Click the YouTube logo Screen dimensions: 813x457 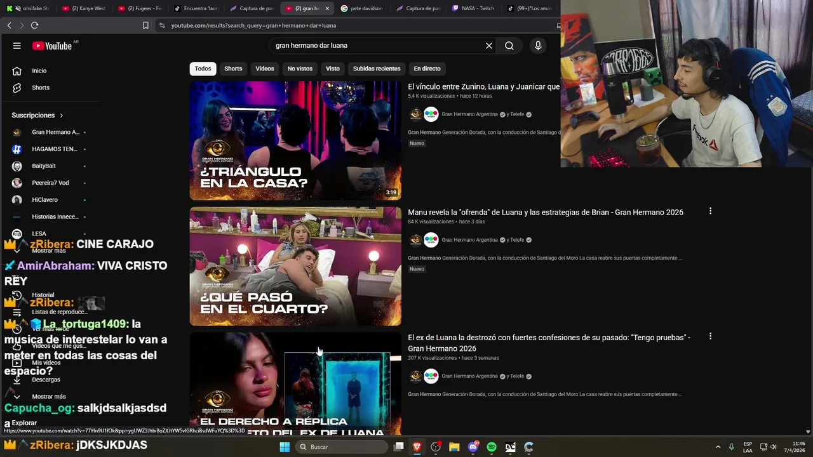coord(52,46)
